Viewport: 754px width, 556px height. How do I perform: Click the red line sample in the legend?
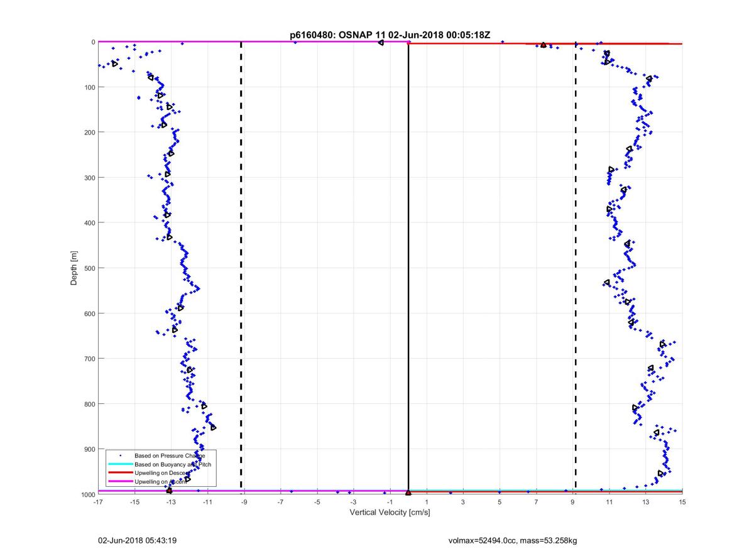point(120,472)
